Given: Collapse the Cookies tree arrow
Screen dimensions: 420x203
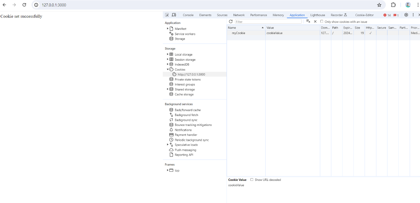Looking at the screenshot, I should 168,69.
